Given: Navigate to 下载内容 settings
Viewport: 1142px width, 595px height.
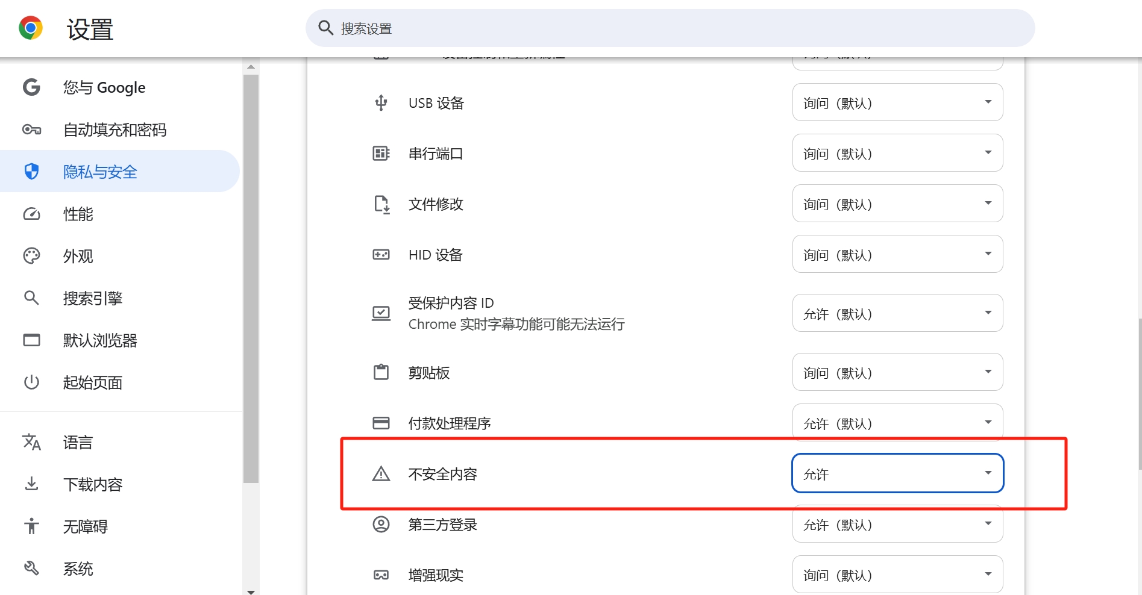Looking at the screenshot, I should 93,484.
